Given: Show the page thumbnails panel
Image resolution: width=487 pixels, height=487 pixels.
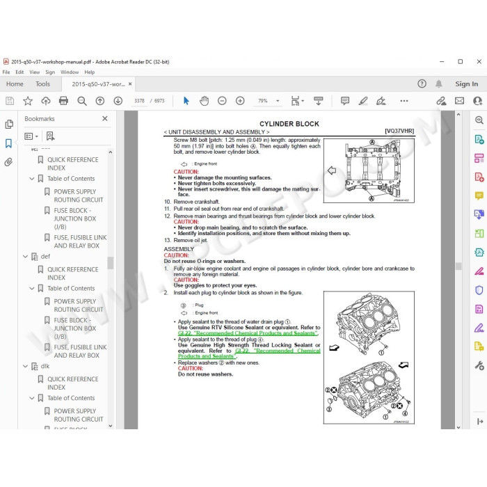Looking at the screenshot, I should [x=9, y=125].
